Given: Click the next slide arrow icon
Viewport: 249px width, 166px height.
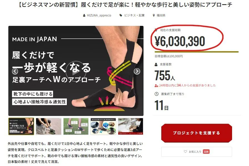Looking at the screenshot, I should coord(137,71).
